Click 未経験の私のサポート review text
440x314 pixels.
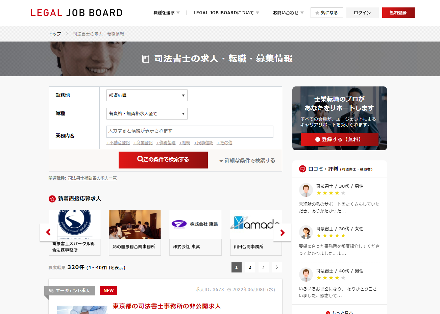click(x=339, y=208)
